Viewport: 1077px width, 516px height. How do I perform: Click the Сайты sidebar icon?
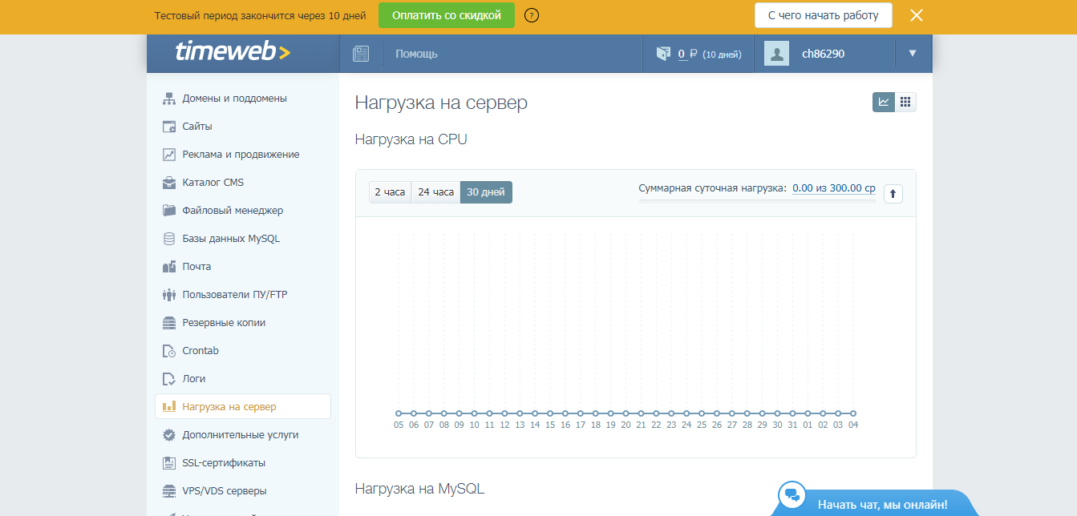pos(168,127)
